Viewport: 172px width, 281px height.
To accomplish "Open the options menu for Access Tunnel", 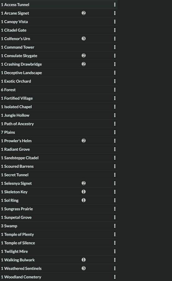I will (115, 5).
